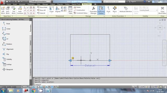Viewport: 167px width, 93px height.
Task: Open the VisibilityState0 dropdown
Action: click(x=148, y=10)
